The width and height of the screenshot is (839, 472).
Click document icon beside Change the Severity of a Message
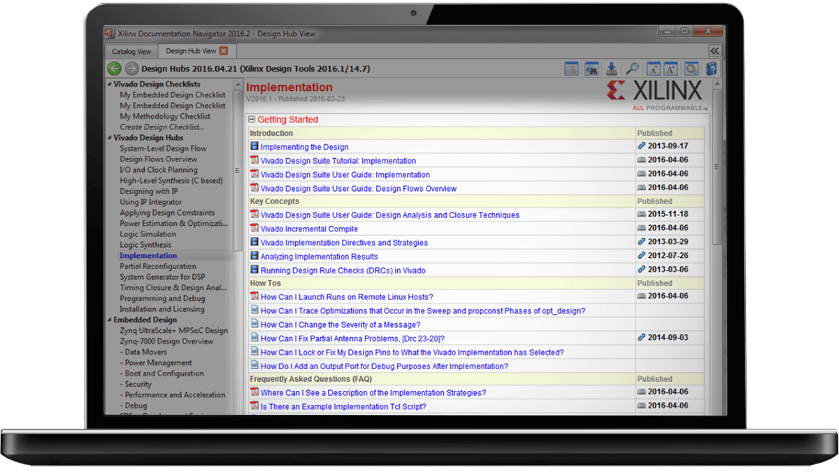click(x=254, y=324)
